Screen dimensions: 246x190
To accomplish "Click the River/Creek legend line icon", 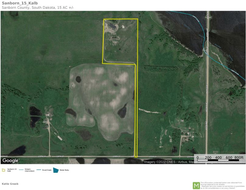I will (38, 170).
